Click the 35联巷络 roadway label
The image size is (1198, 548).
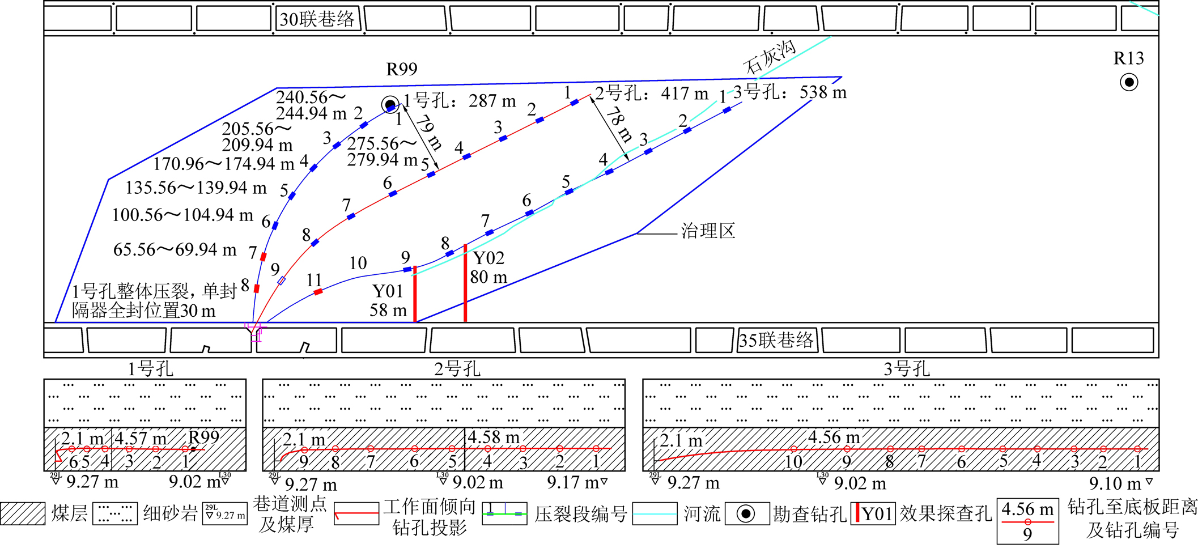pyautogui.click(x=776, y=341)
